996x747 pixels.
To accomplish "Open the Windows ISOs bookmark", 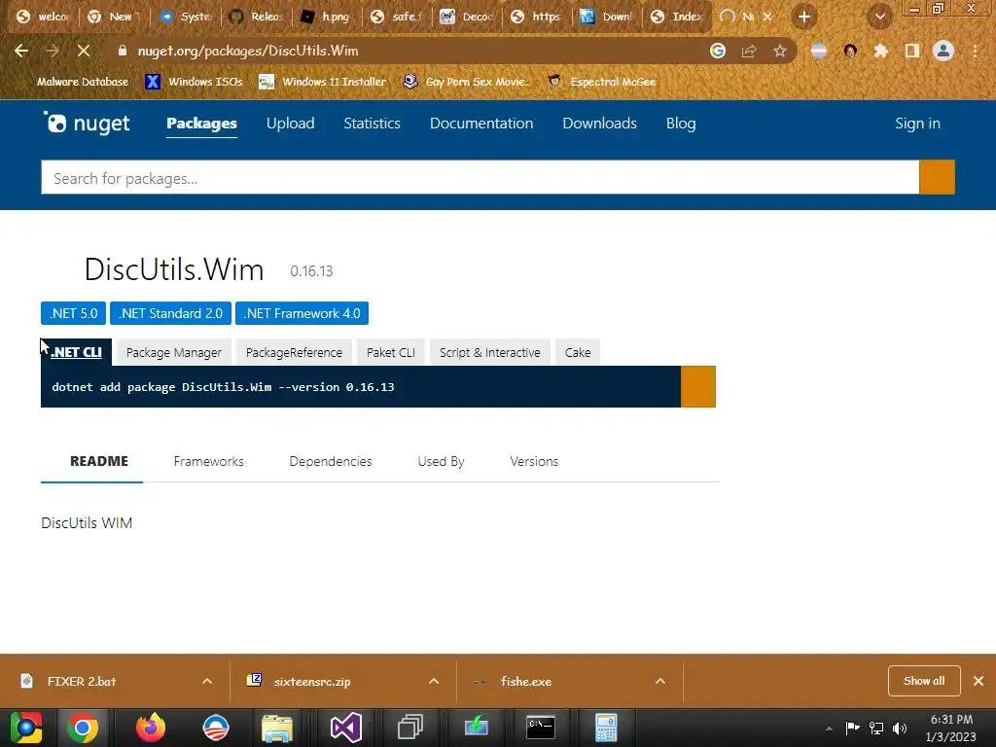I will pyautogui.click(x=195, y=82).
